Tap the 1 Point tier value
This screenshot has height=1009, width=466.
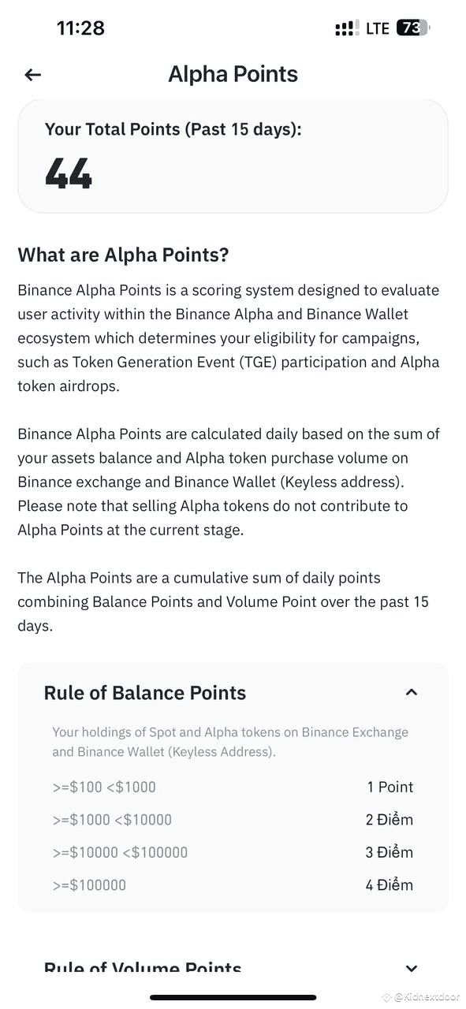[x=391, y=787]
